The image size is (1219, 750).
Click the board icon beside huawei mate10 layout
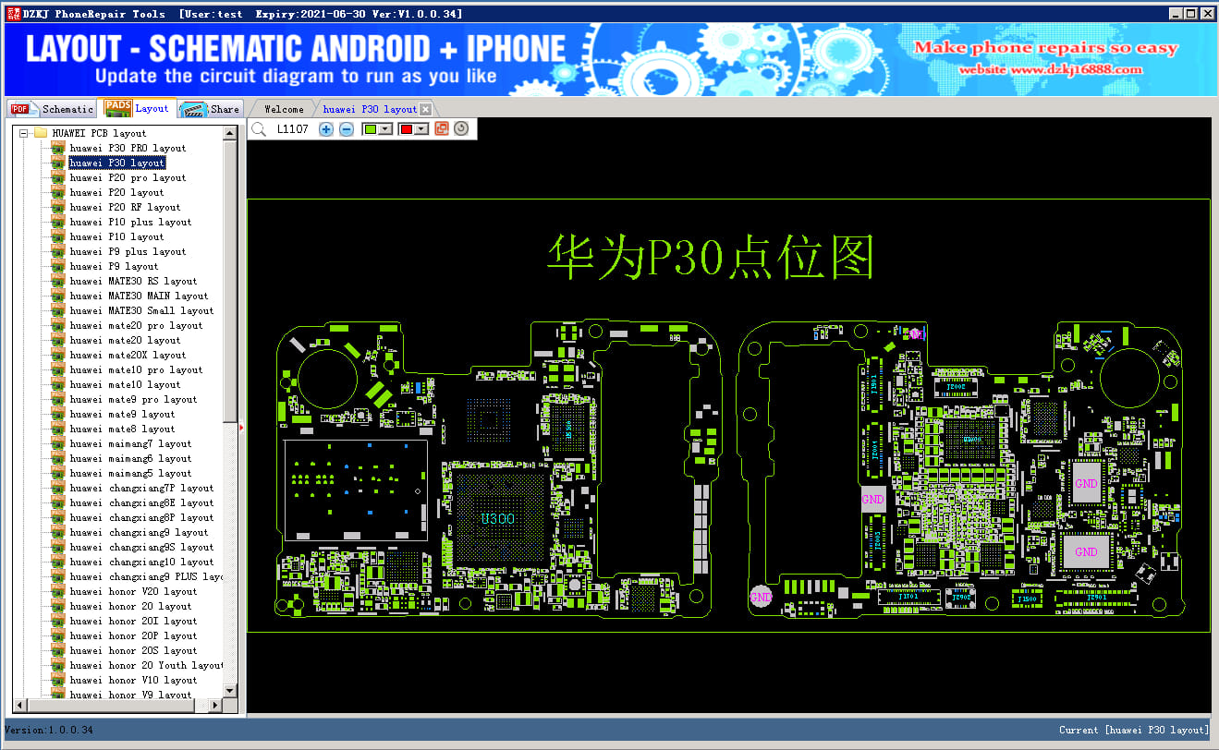pos(58,384)
